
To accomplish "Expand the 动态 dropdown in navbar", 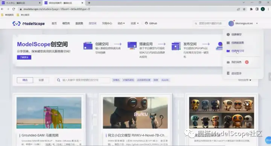I will [121, 23].
